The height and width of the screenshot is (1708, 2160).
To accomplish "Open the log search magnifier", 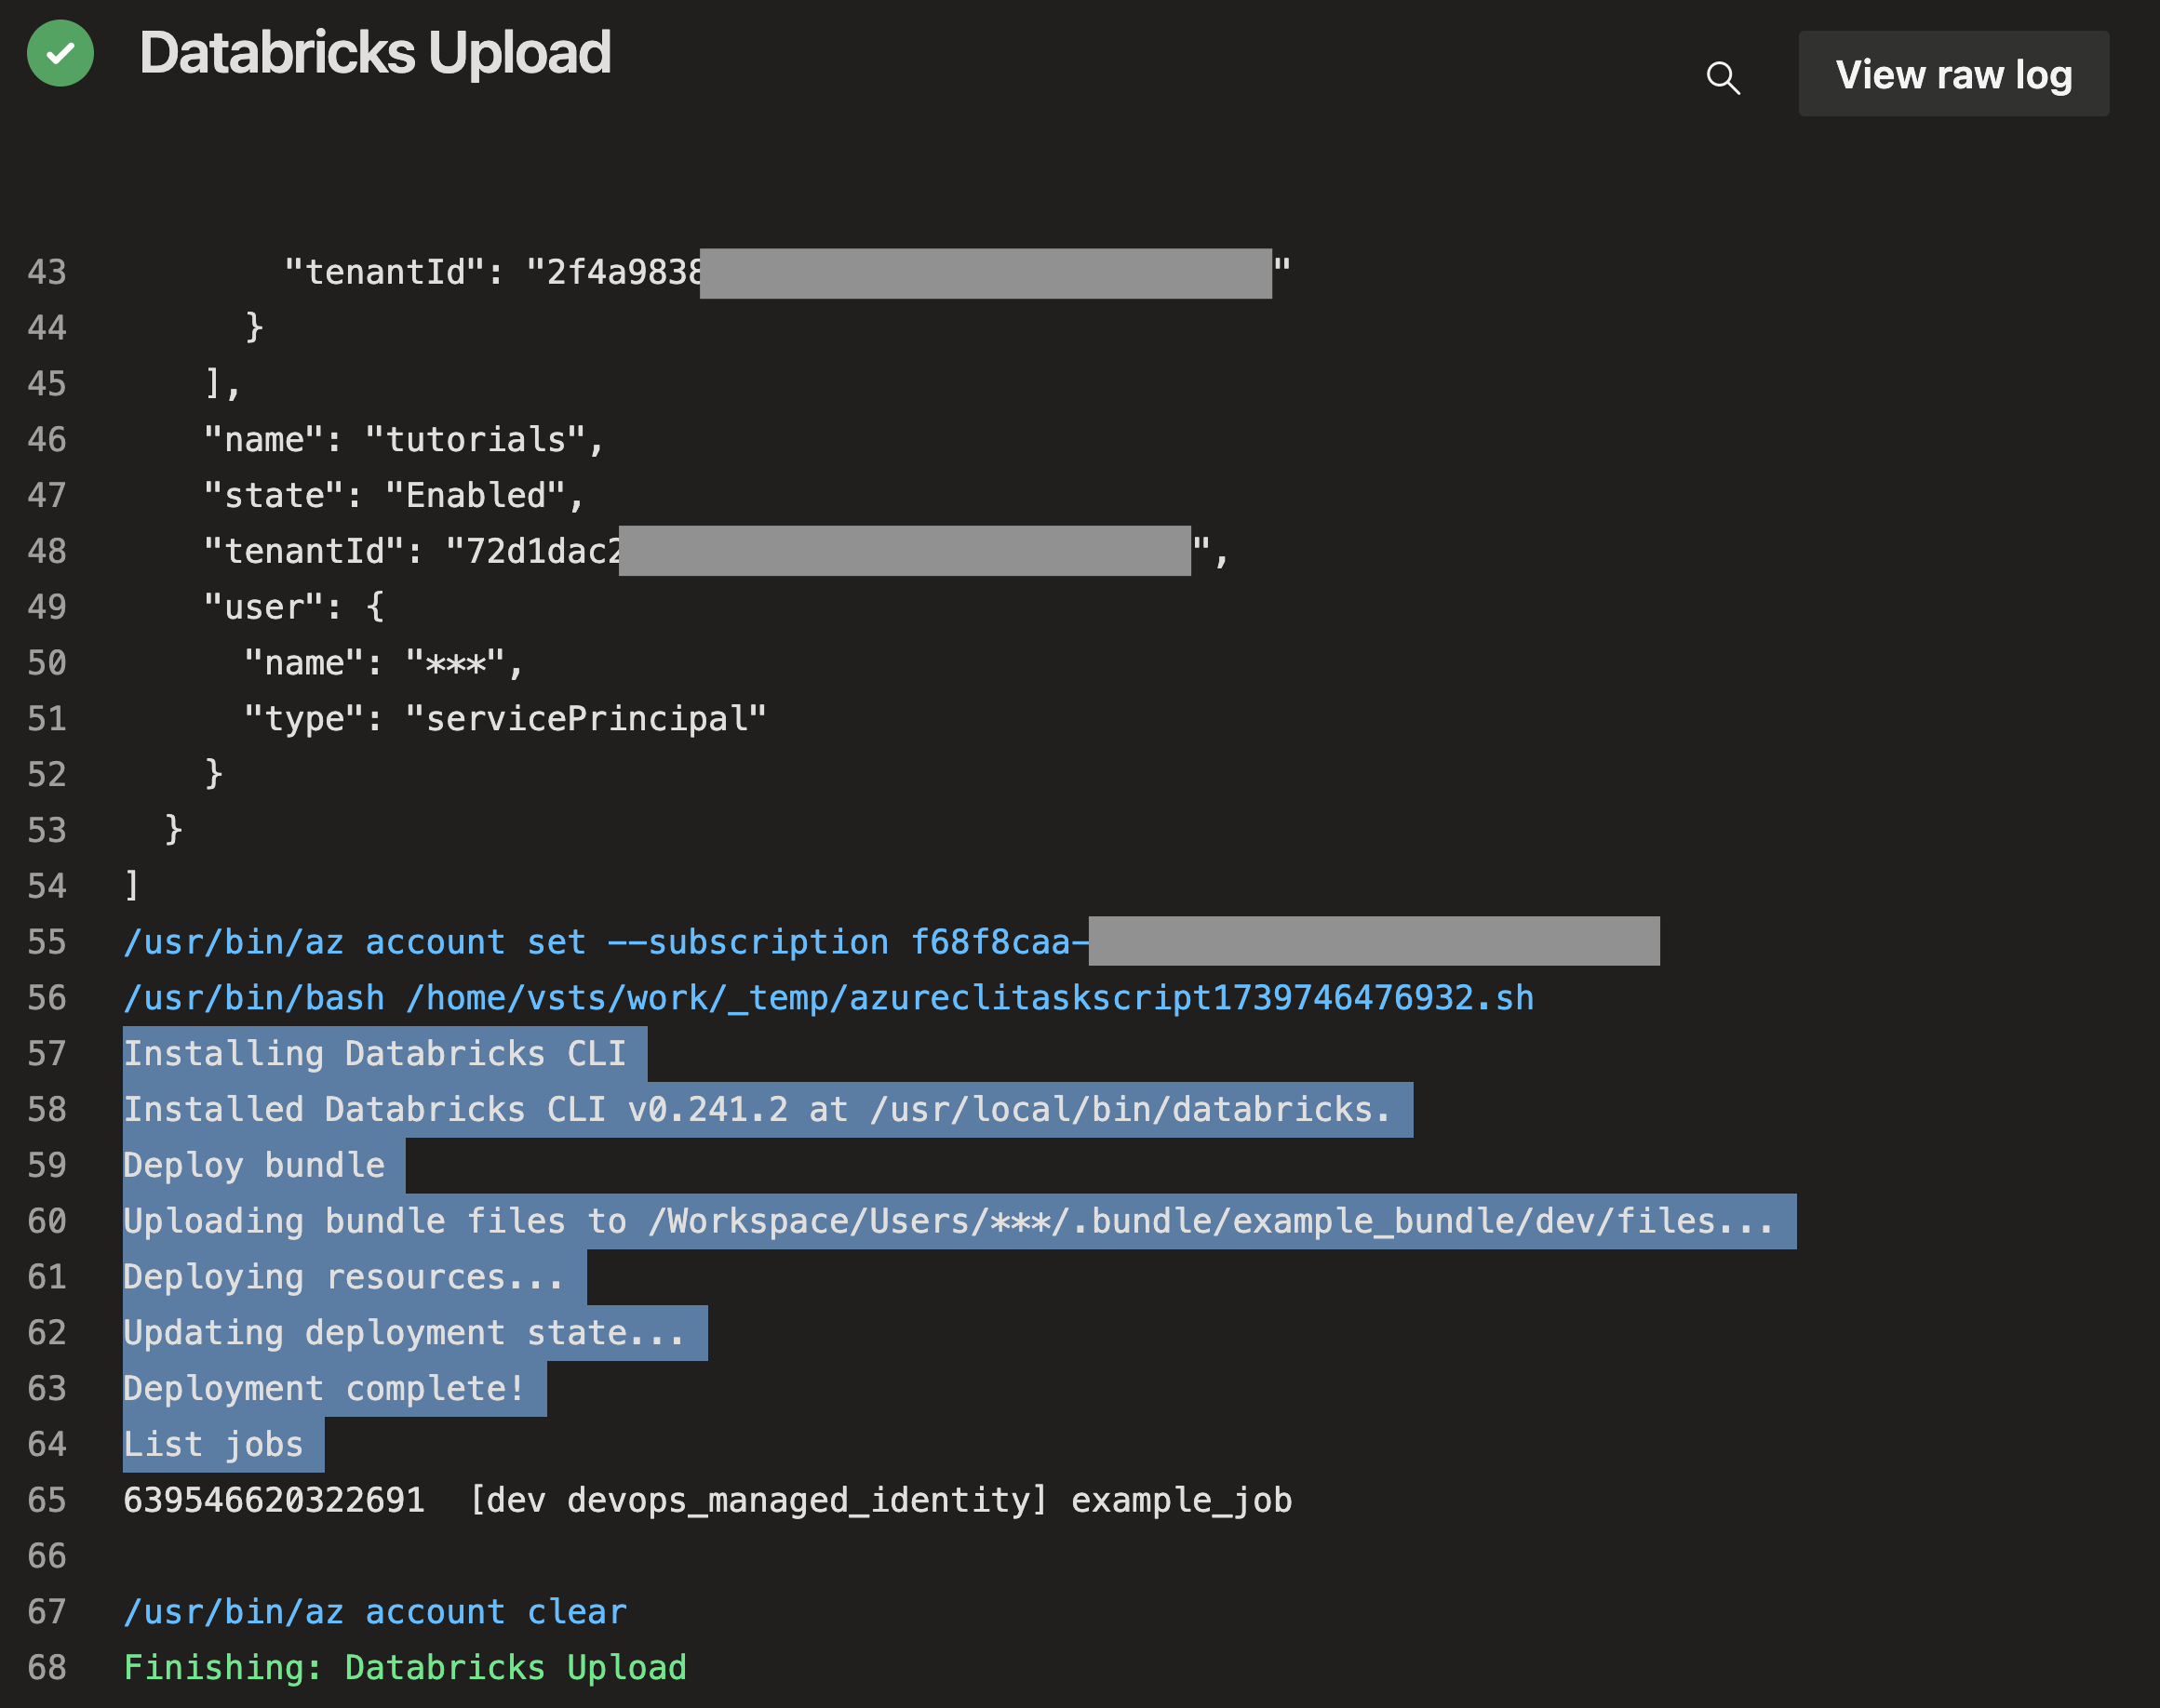I will 1722,77.
